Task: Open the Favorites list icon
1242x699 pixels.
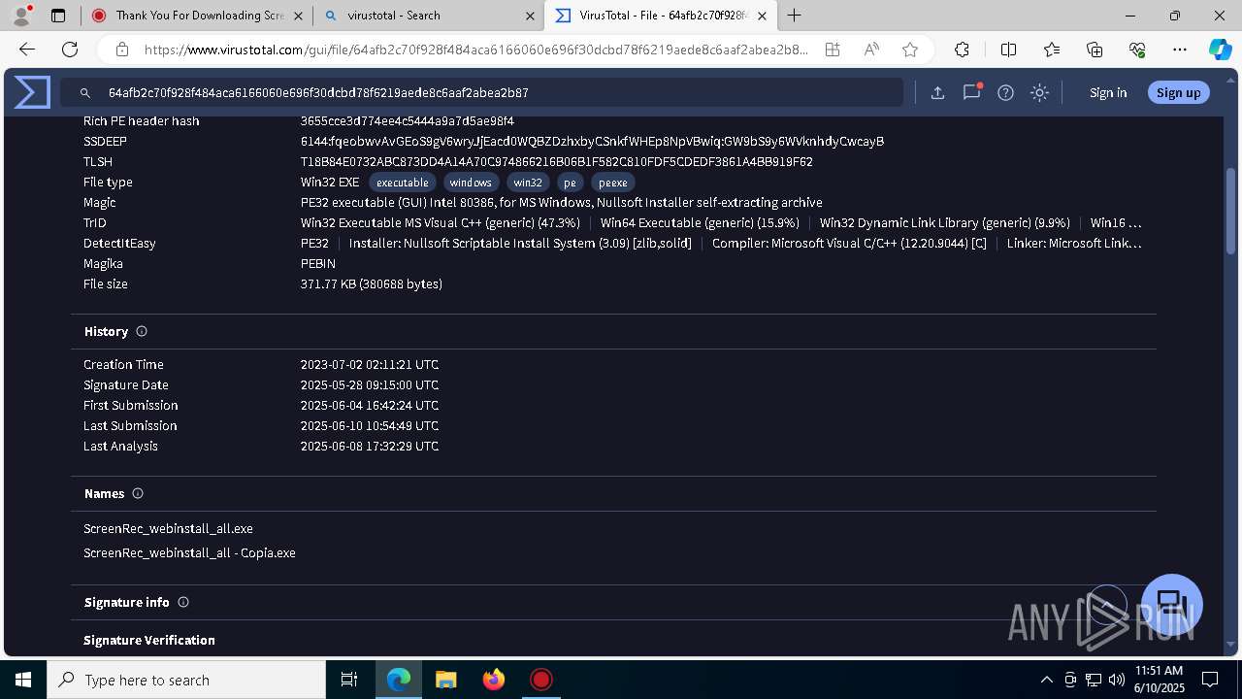Action: 1052,50
